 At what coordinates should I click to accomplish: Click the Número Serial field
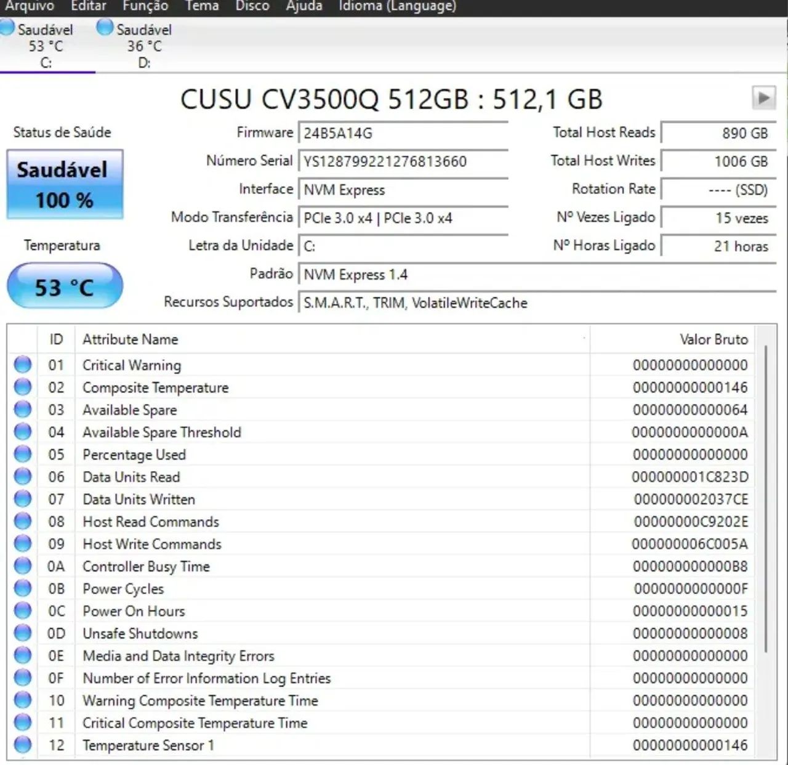[x=403, y=161]
